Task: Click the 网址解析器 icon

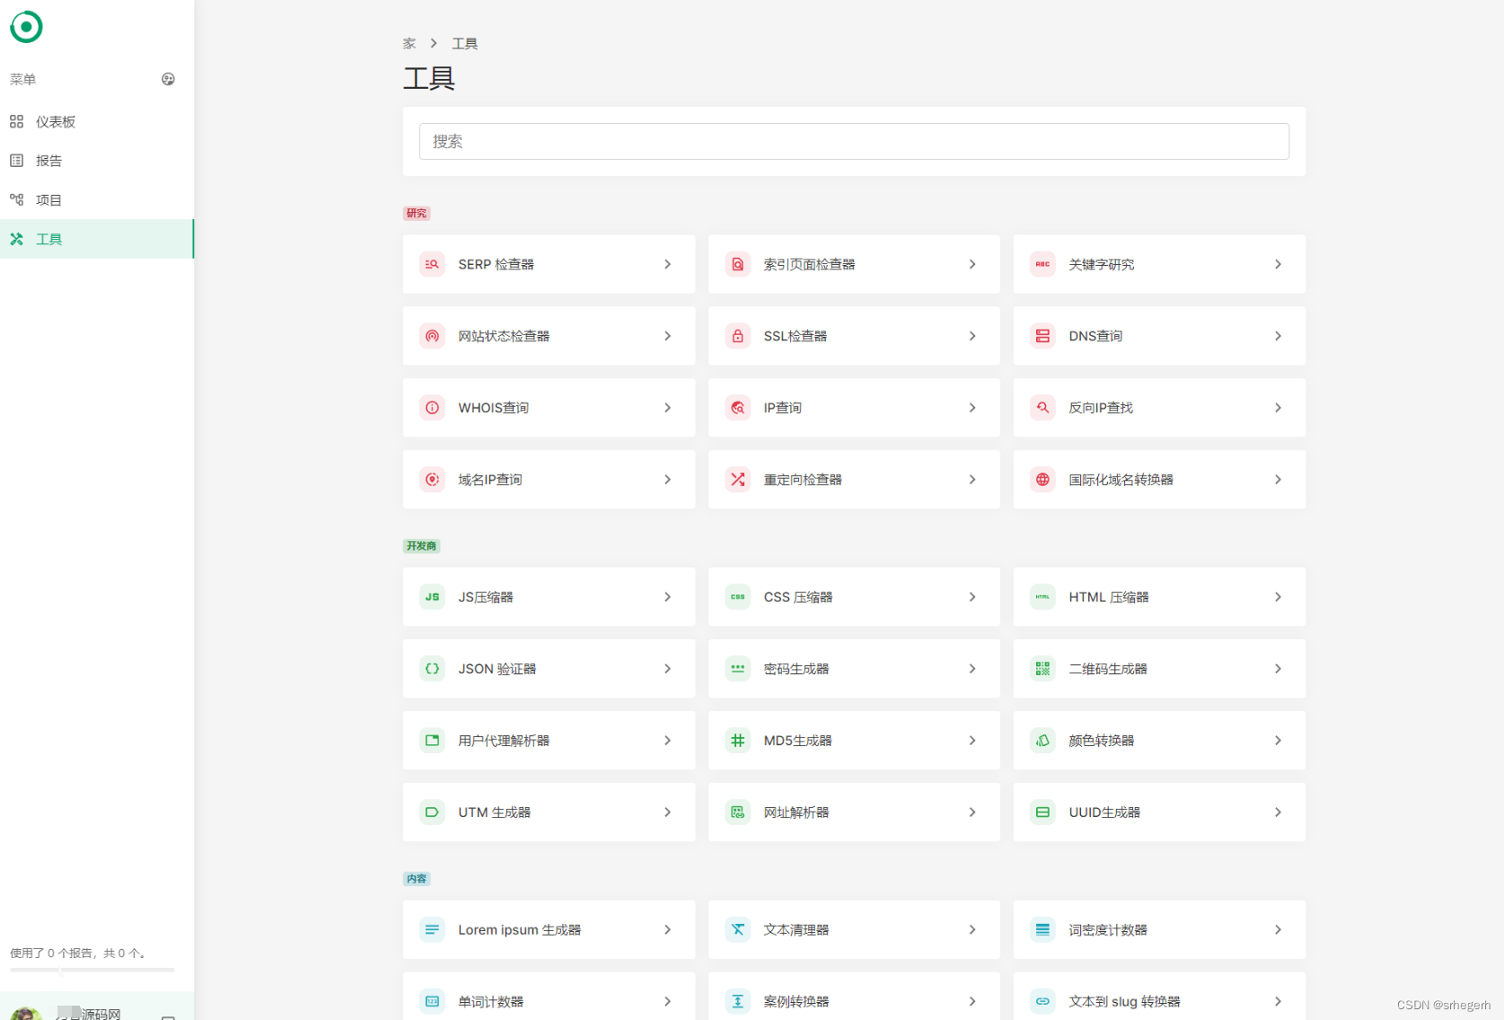Action: [737, 813]
